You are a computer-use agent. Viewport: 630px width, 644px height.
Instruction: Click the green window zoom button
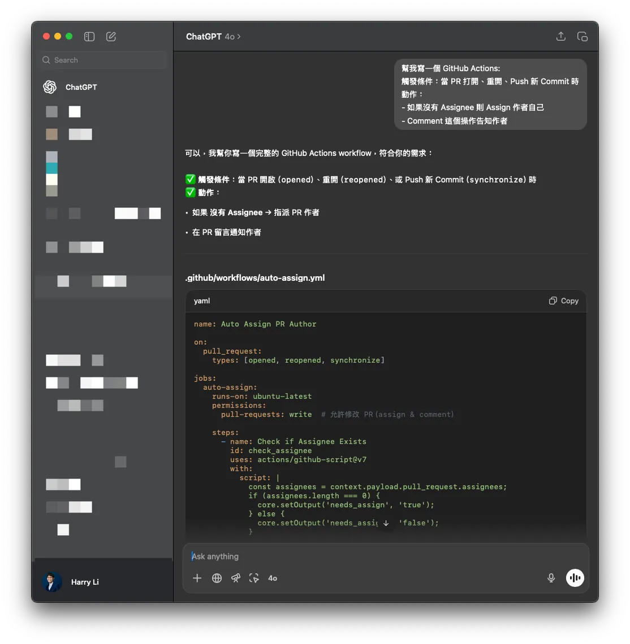pos(69,37)
